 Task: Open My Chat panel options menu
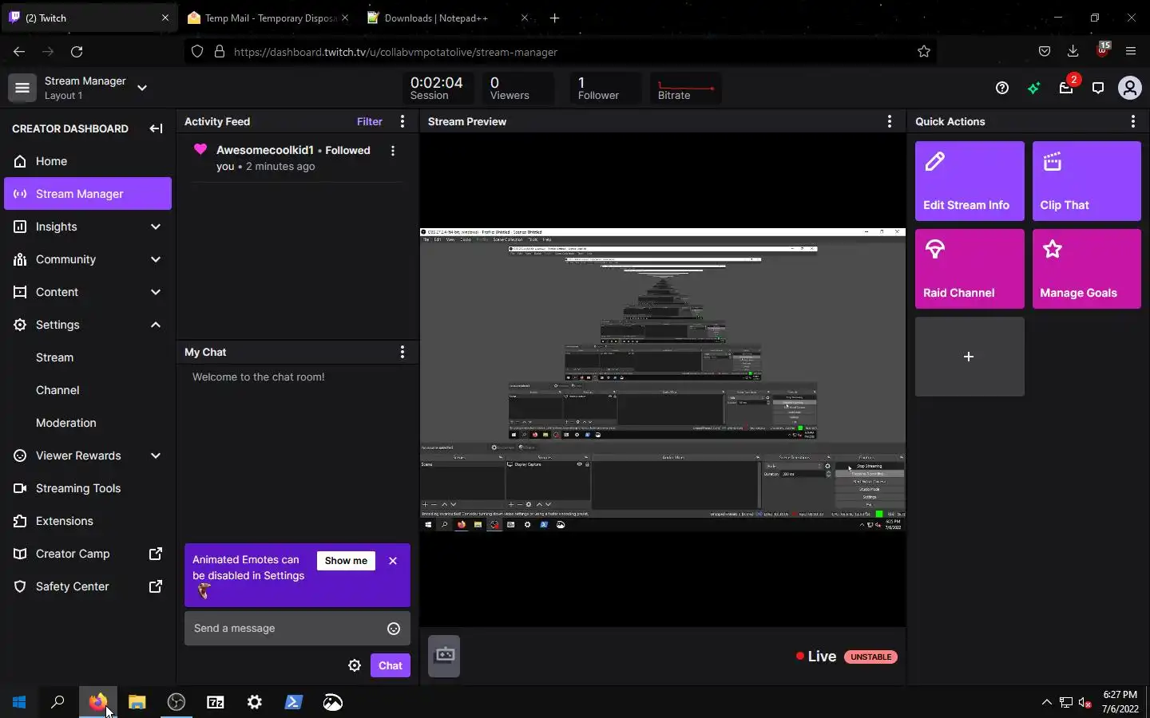click(402, 352)
